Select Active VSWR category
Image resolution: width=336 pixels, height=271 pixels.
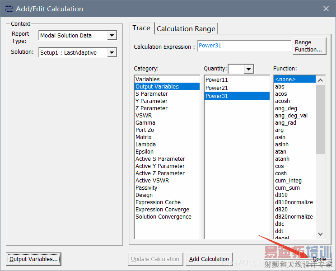(x=167, y=181)
